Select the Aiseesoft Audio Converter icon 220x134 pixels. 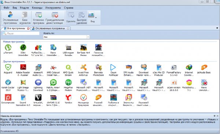click(x=38, y=68)
